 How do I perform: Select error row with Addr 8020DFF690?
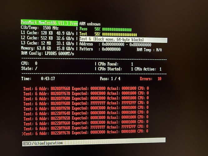point(86,108)
